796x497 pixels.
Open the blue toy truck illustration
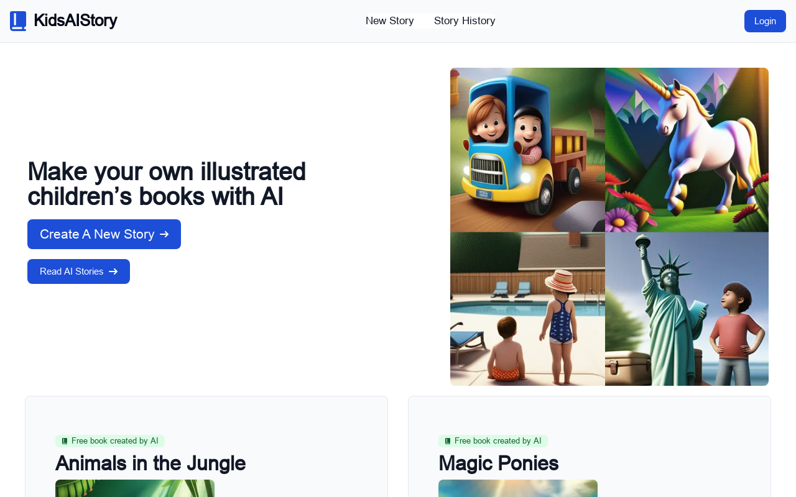pyautogui.click(x=527, y=150)
